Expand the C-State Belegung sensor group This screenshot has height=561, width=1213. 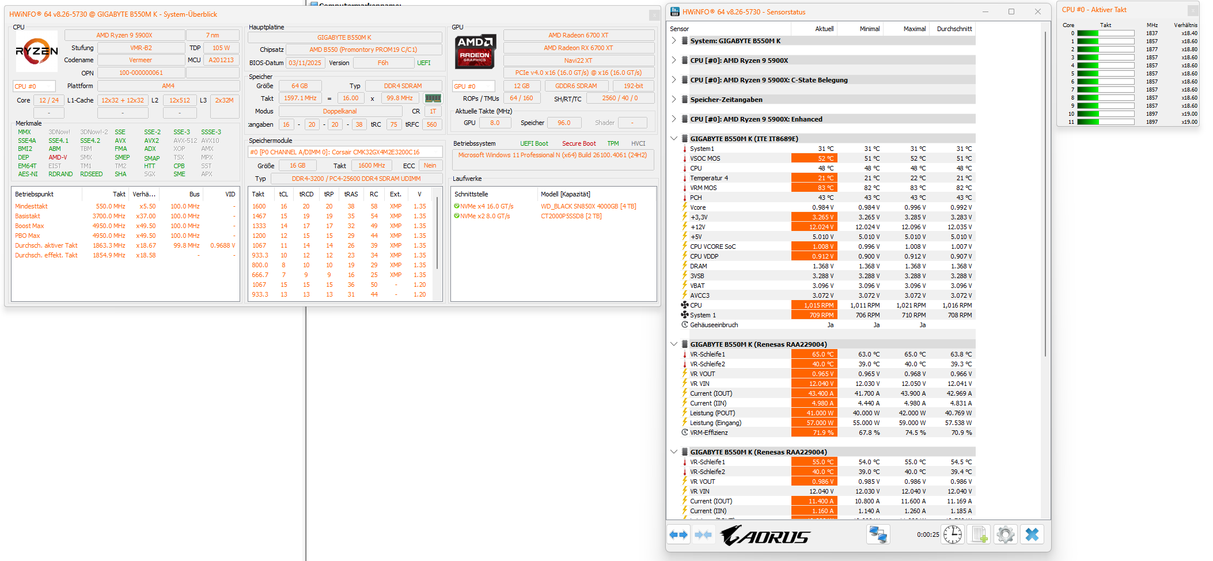pos(674,80)
